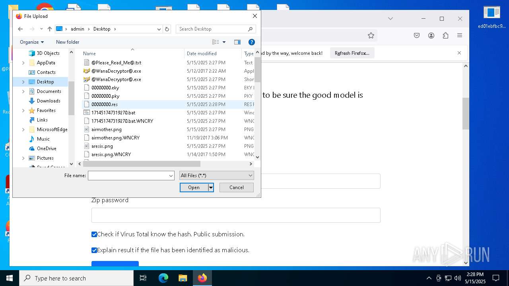Select @Please_Read_Me@.txt file

tap(116, 63)
